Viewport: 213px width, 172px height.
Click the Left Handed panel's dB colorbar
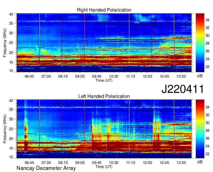(x=200, y=129)
